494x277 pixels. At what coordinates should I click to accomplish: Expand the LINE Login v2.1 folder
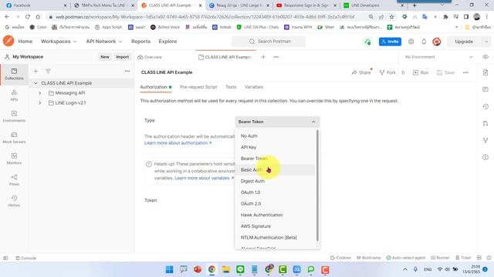[40, 102]
